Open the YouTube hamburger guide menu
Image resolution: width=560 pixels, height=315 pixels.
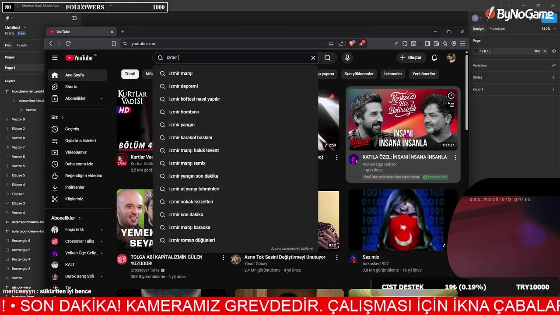pos(55,58)
